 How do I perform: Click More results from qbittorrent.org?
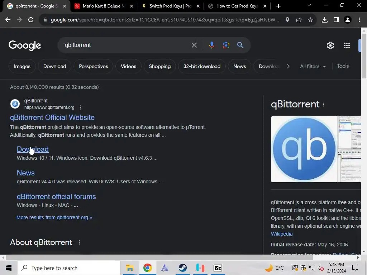click(54, 217)
